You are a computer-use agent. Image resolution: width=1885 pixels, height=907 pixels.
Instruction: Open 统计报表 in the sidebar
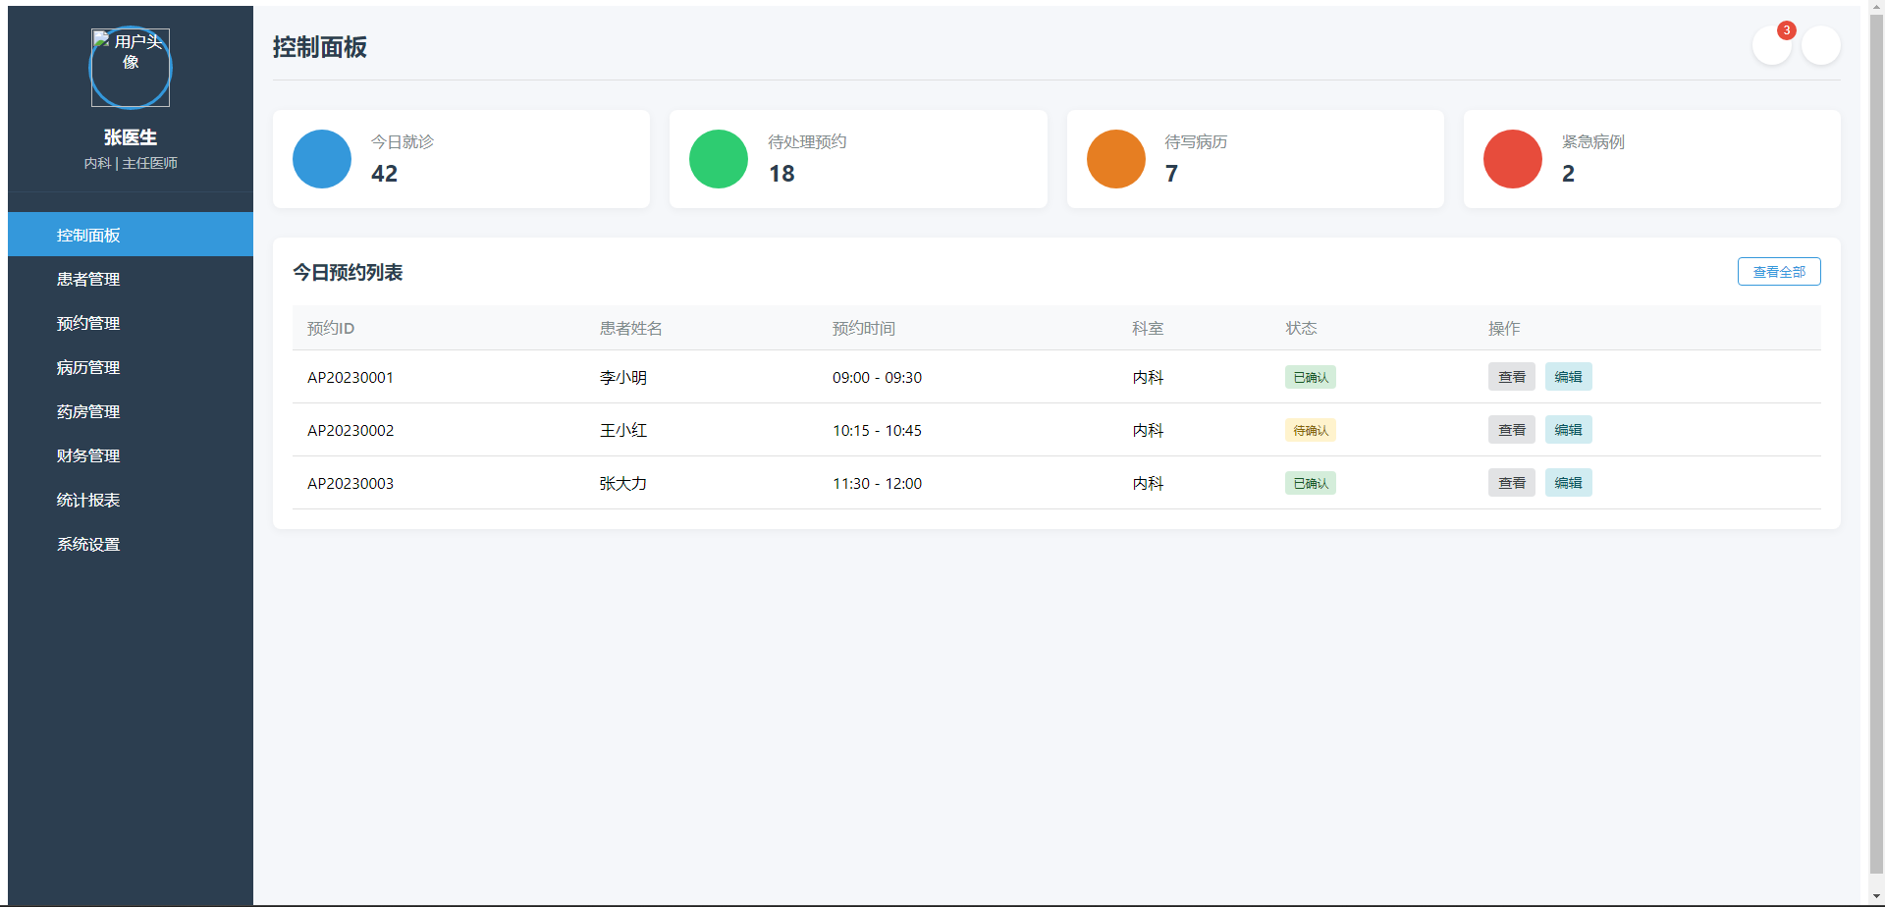(x=88, y=500)
